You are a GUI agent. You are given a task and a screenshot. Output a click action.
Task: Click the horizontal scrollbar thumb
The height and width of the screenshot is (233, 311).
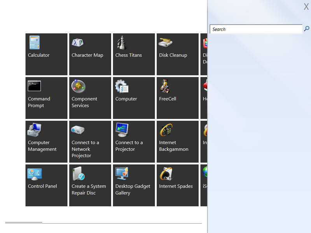tap(23, 223)
